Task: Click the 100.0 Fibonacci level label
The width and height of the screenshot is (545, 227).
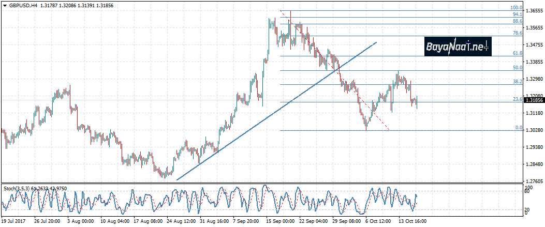Action: tap(515, 8)
